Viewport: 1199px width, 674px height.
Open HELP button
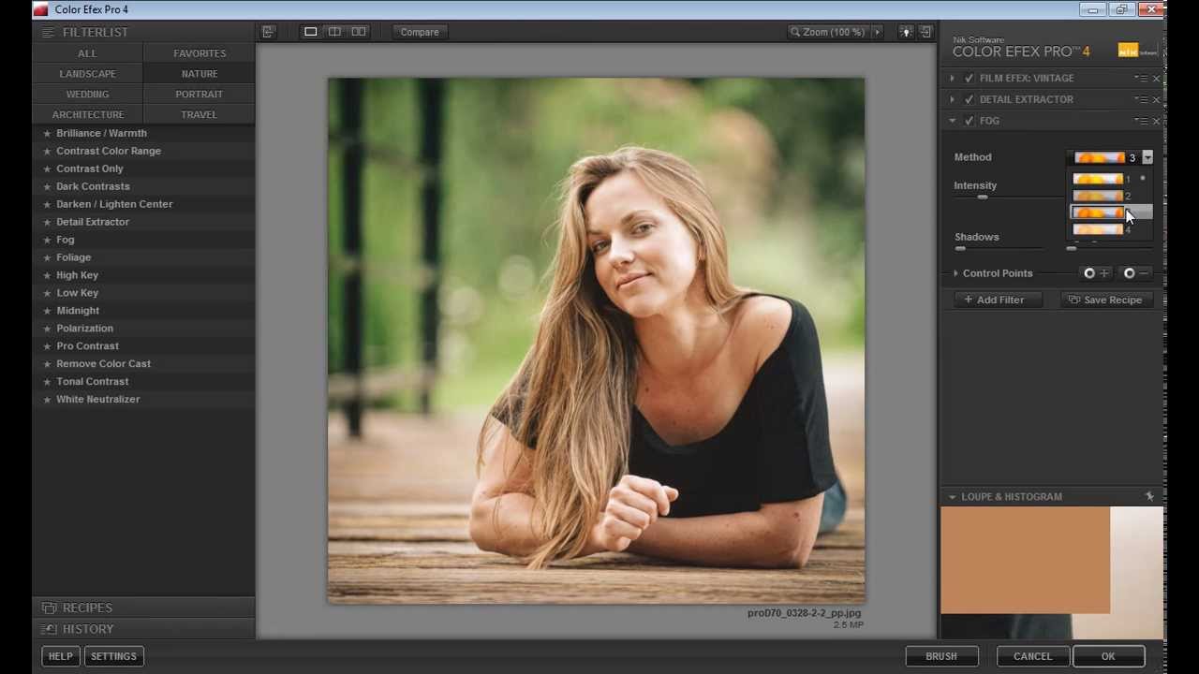[x=61, y=656]
